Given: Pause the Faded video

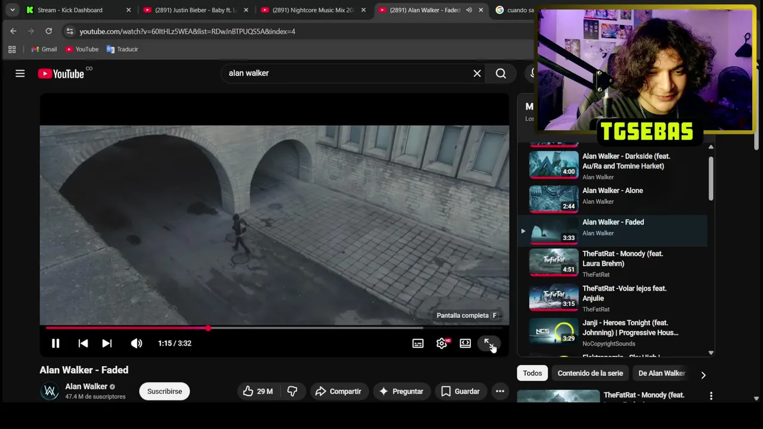Looking at the screenshot, I should point(55,343).
